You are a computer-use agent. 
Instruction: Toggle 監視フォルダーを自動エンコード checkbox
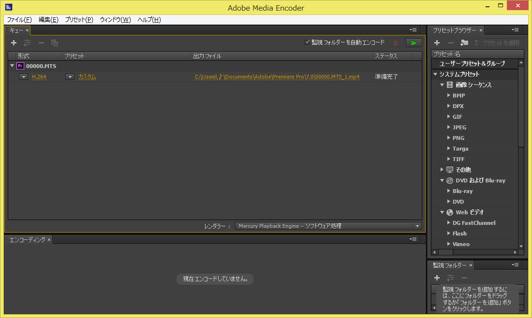point(308,42)
